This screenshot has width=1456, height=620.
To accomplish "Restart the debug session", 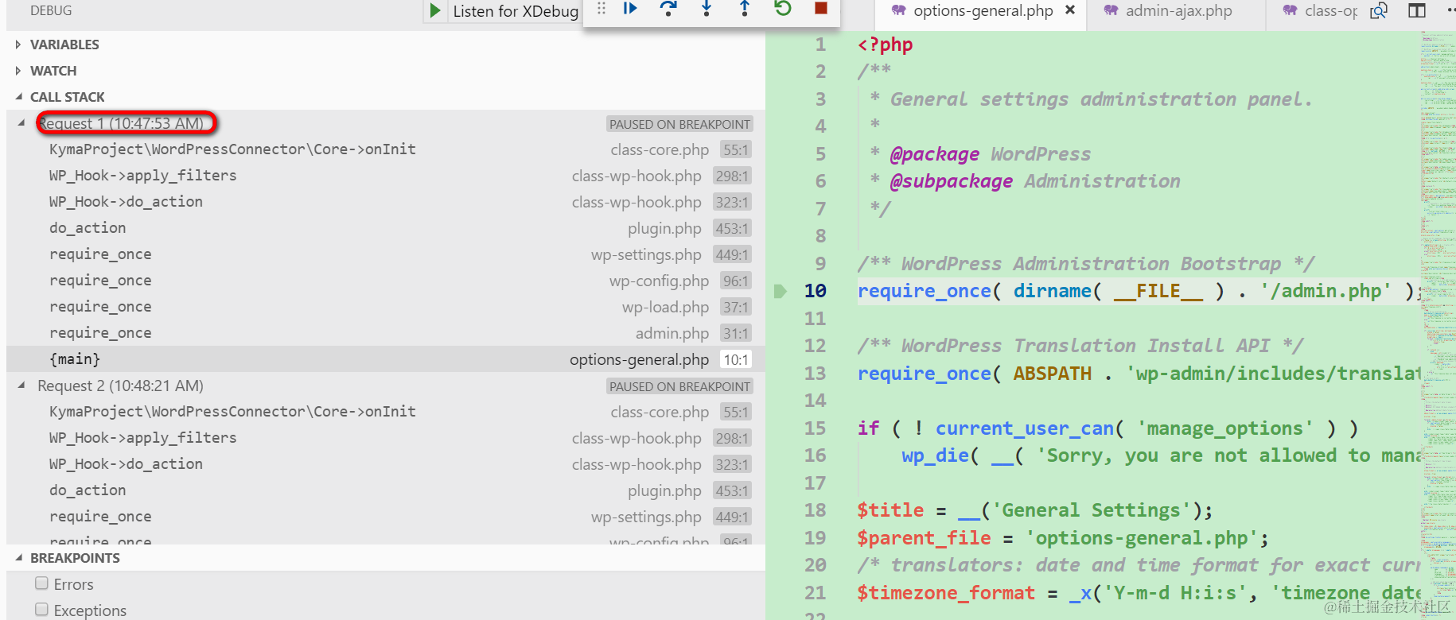I will [x=783, y=9].
